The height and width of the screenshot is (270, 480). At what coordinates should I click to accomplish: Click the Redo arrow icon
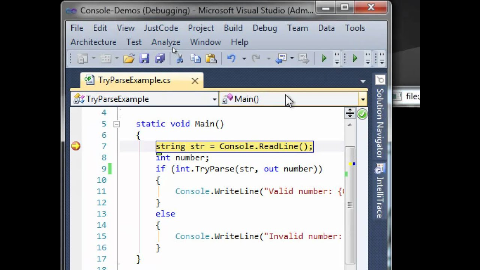[x=256, y=58]
